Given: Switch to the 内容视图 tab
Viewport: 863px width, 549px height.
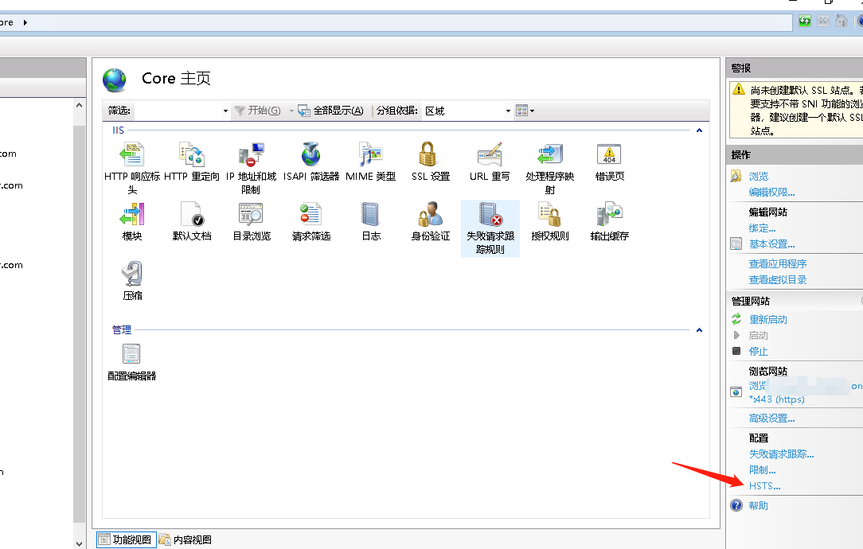Looking at the screenshot, I should (x=187, y=539).
